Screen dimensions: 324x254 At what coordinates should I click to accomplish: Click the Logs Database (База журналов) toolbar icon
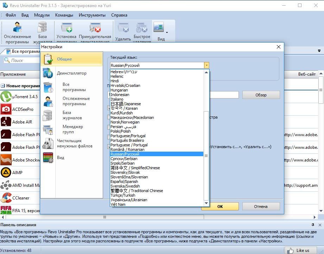[x=42, y=27]
